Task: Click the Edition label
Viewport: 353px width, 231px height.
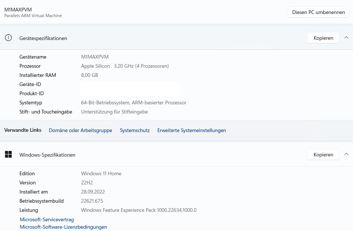Action: pyautogui.click(x=27, y=174)
